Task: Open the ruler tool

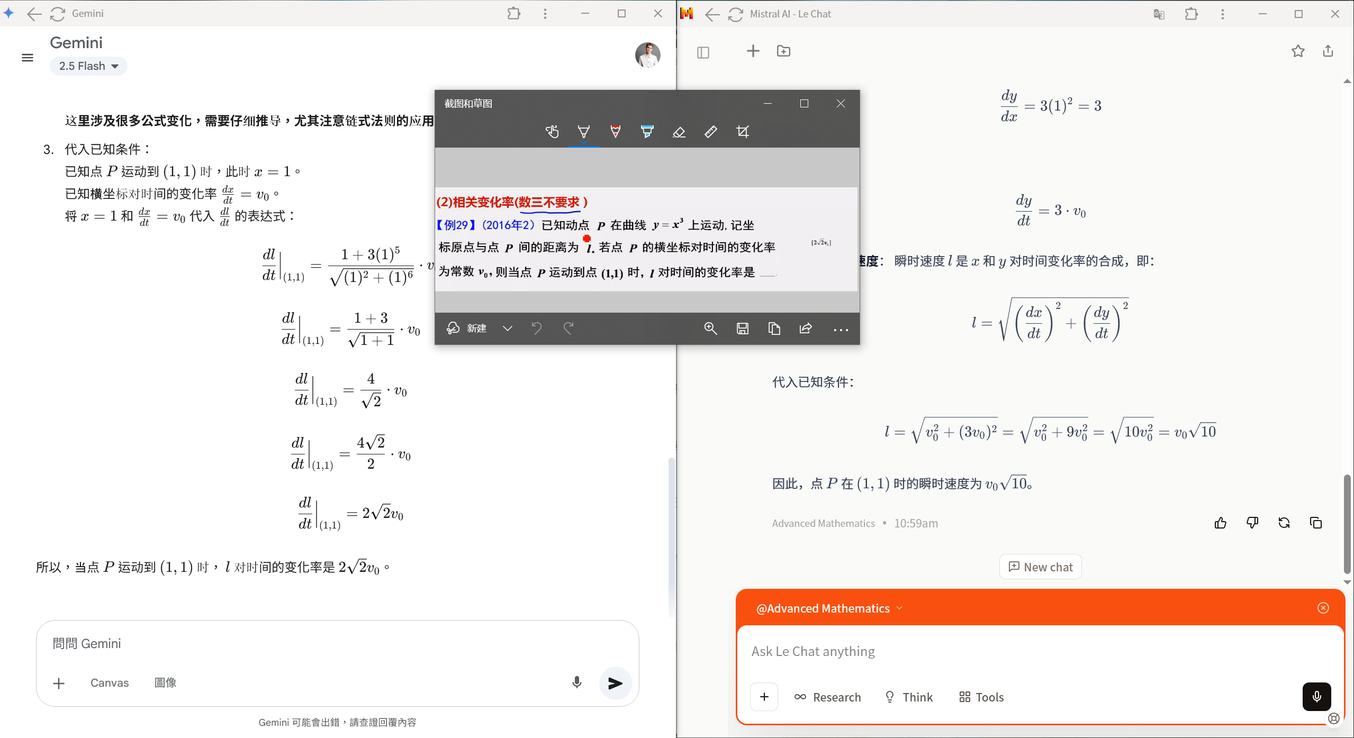Action: click(710, 132)
